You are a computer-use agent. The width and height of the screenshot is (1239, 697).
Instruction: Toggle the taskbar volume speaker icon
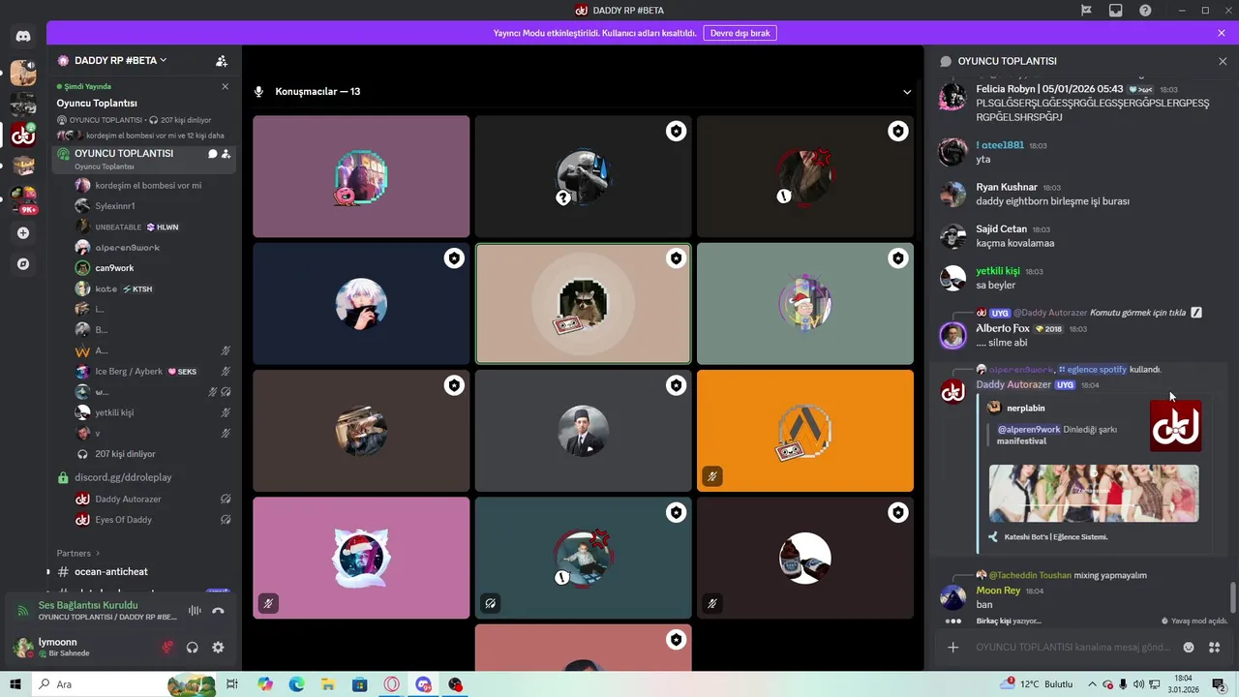[1138, 684]
